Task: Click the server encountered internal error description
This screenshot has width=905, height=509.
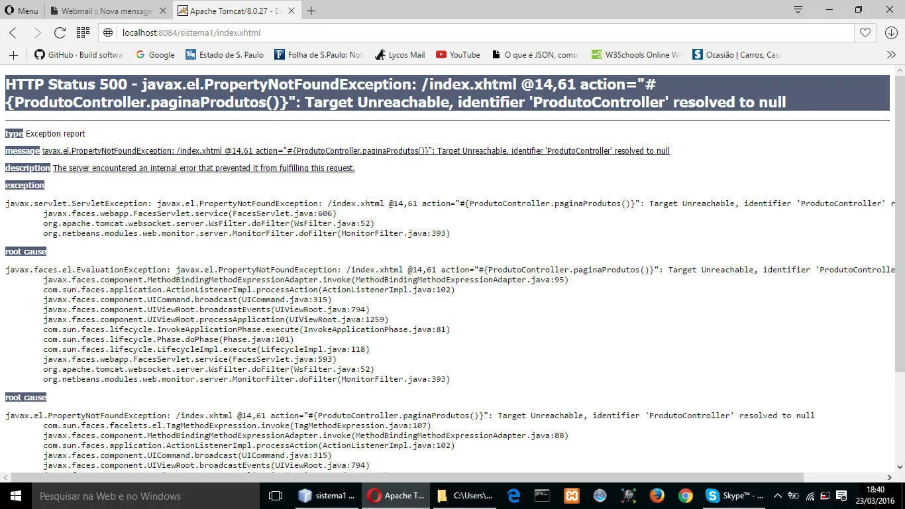Action: point(204,168)
